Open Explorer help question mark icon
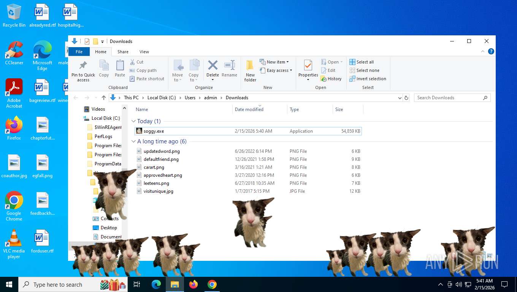This screenshot has width=517, height=292. [491, 51]
